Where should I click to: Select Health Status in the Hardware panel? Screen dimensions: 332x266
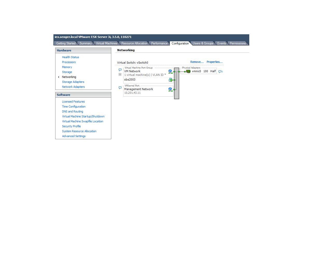(70, 57)
